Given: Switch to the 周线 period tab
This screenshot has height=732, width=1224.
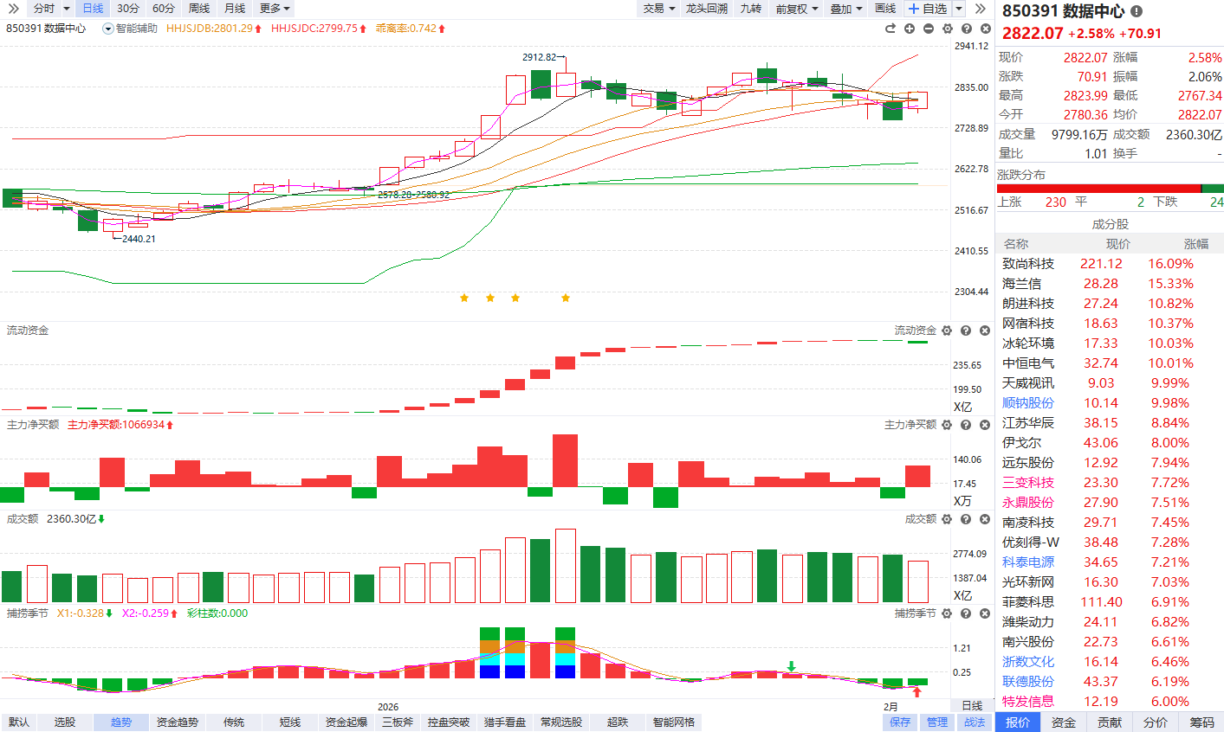Looking at the screenshot, I should [x=199, y=9].
